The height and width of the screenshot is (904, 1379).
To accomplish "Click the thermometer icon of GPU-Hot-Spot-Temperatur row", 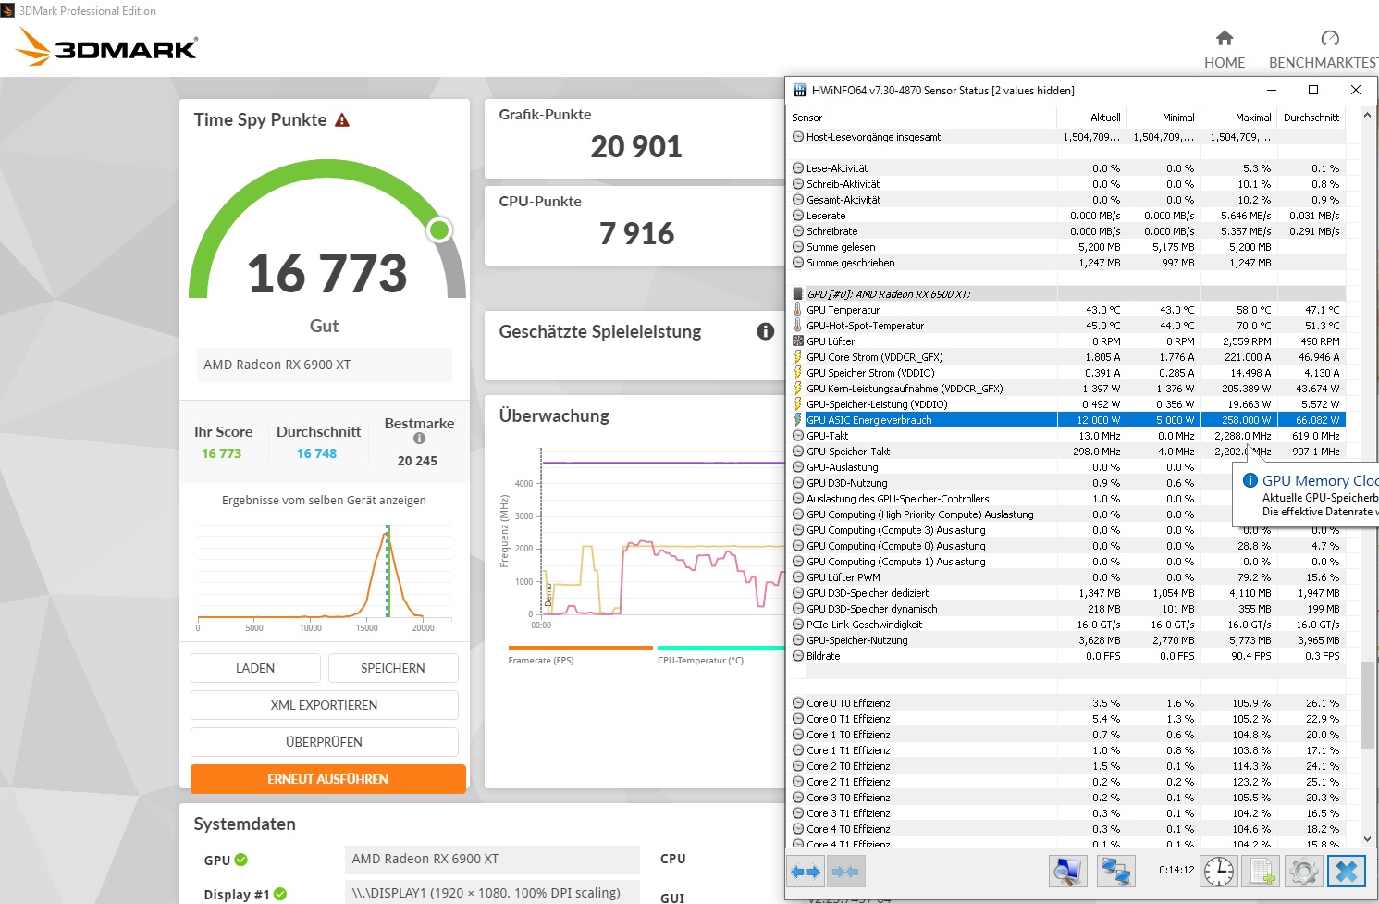I will [798, 326].
